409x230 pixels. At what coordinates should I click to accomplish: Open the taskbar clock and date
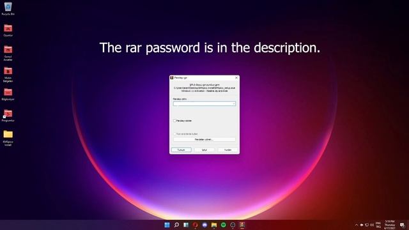[x=390, y=225]
